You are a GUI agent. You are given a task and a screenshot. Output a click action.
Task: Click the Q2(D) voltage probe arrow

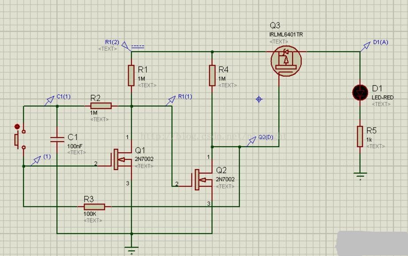click(x=251, y=142)
